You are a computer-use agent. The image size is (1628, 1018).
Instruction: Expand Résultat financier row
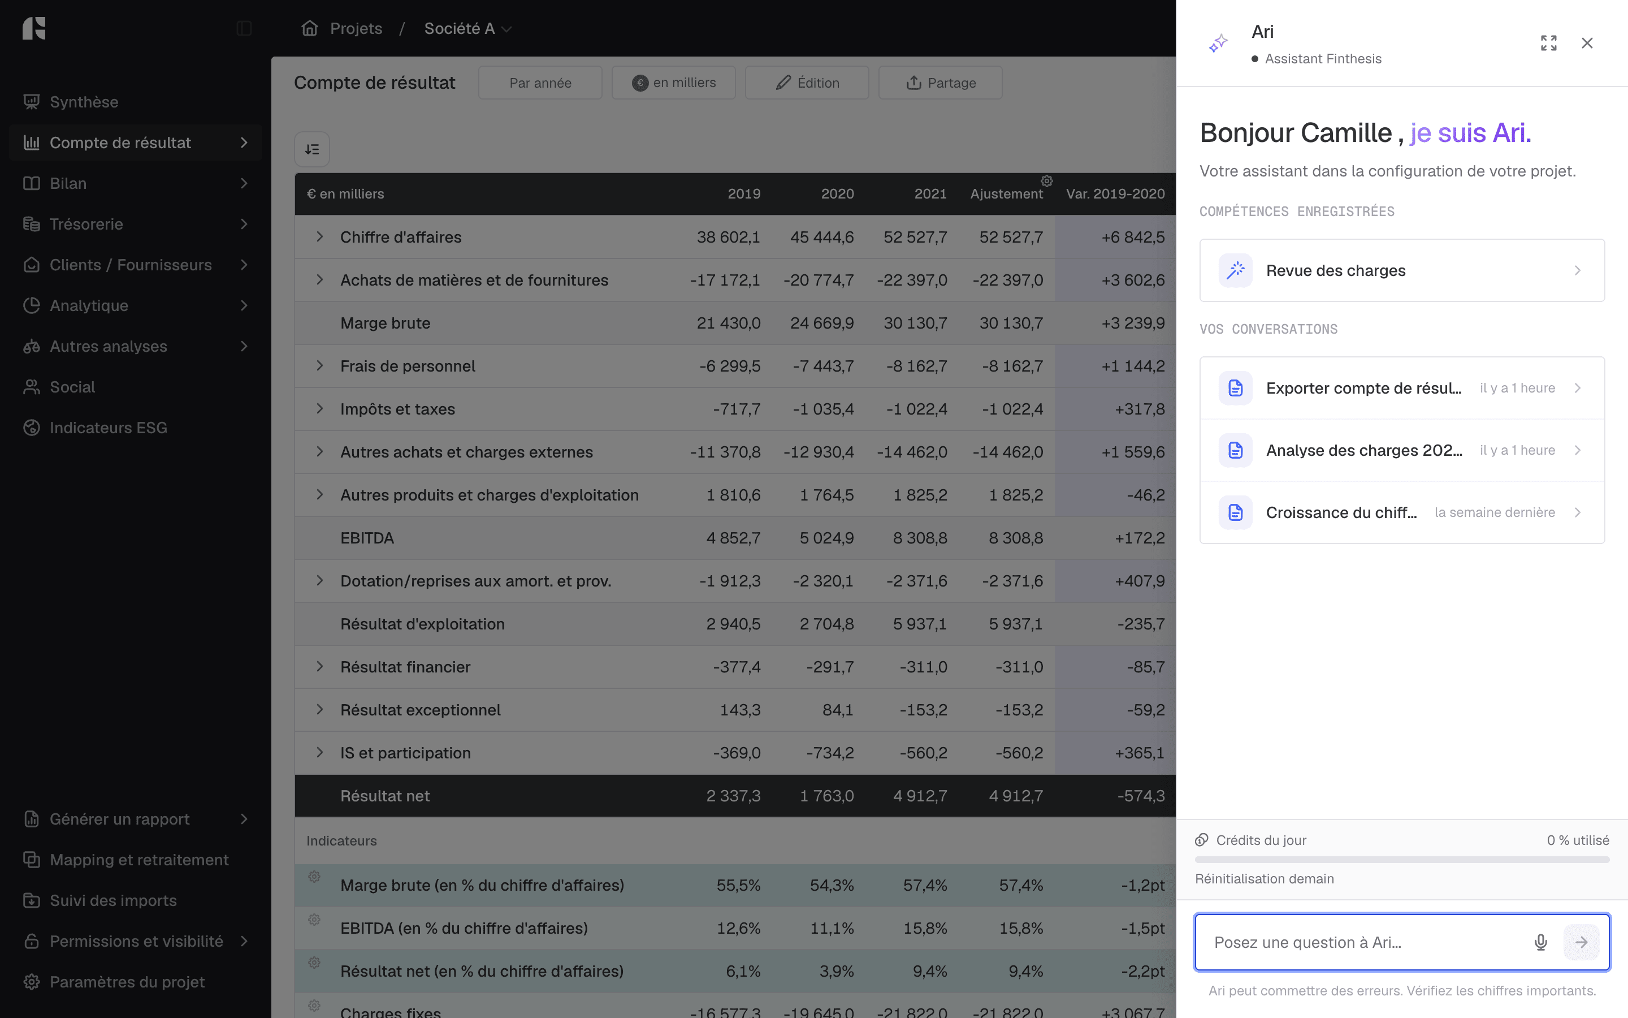coord(320,667)
